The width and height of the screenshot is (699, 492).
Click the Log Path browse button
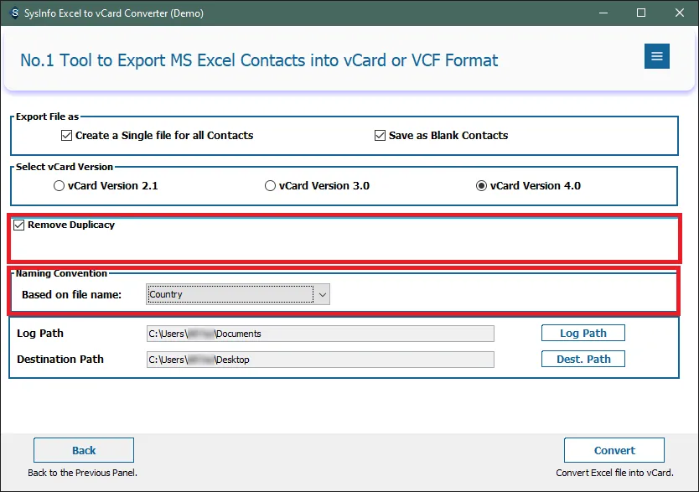[x=582, y=333]
